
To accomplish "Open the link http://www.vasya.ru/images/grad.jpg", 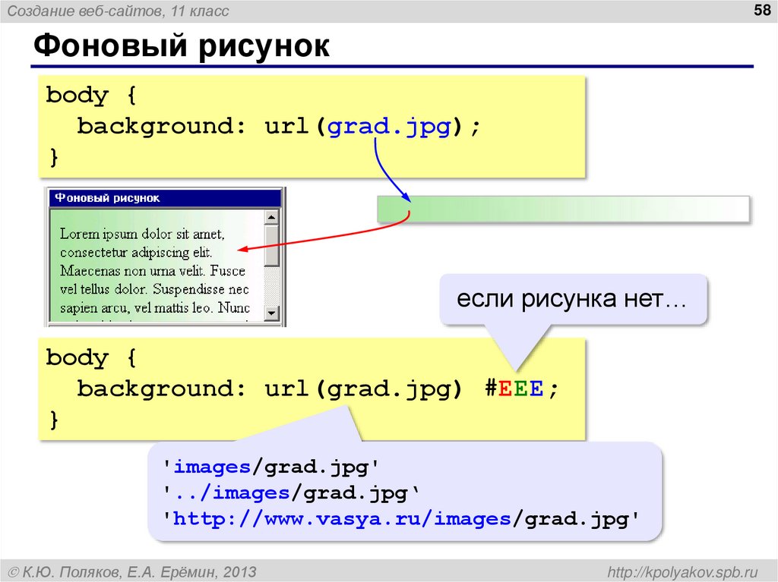I will pos(401,521).
